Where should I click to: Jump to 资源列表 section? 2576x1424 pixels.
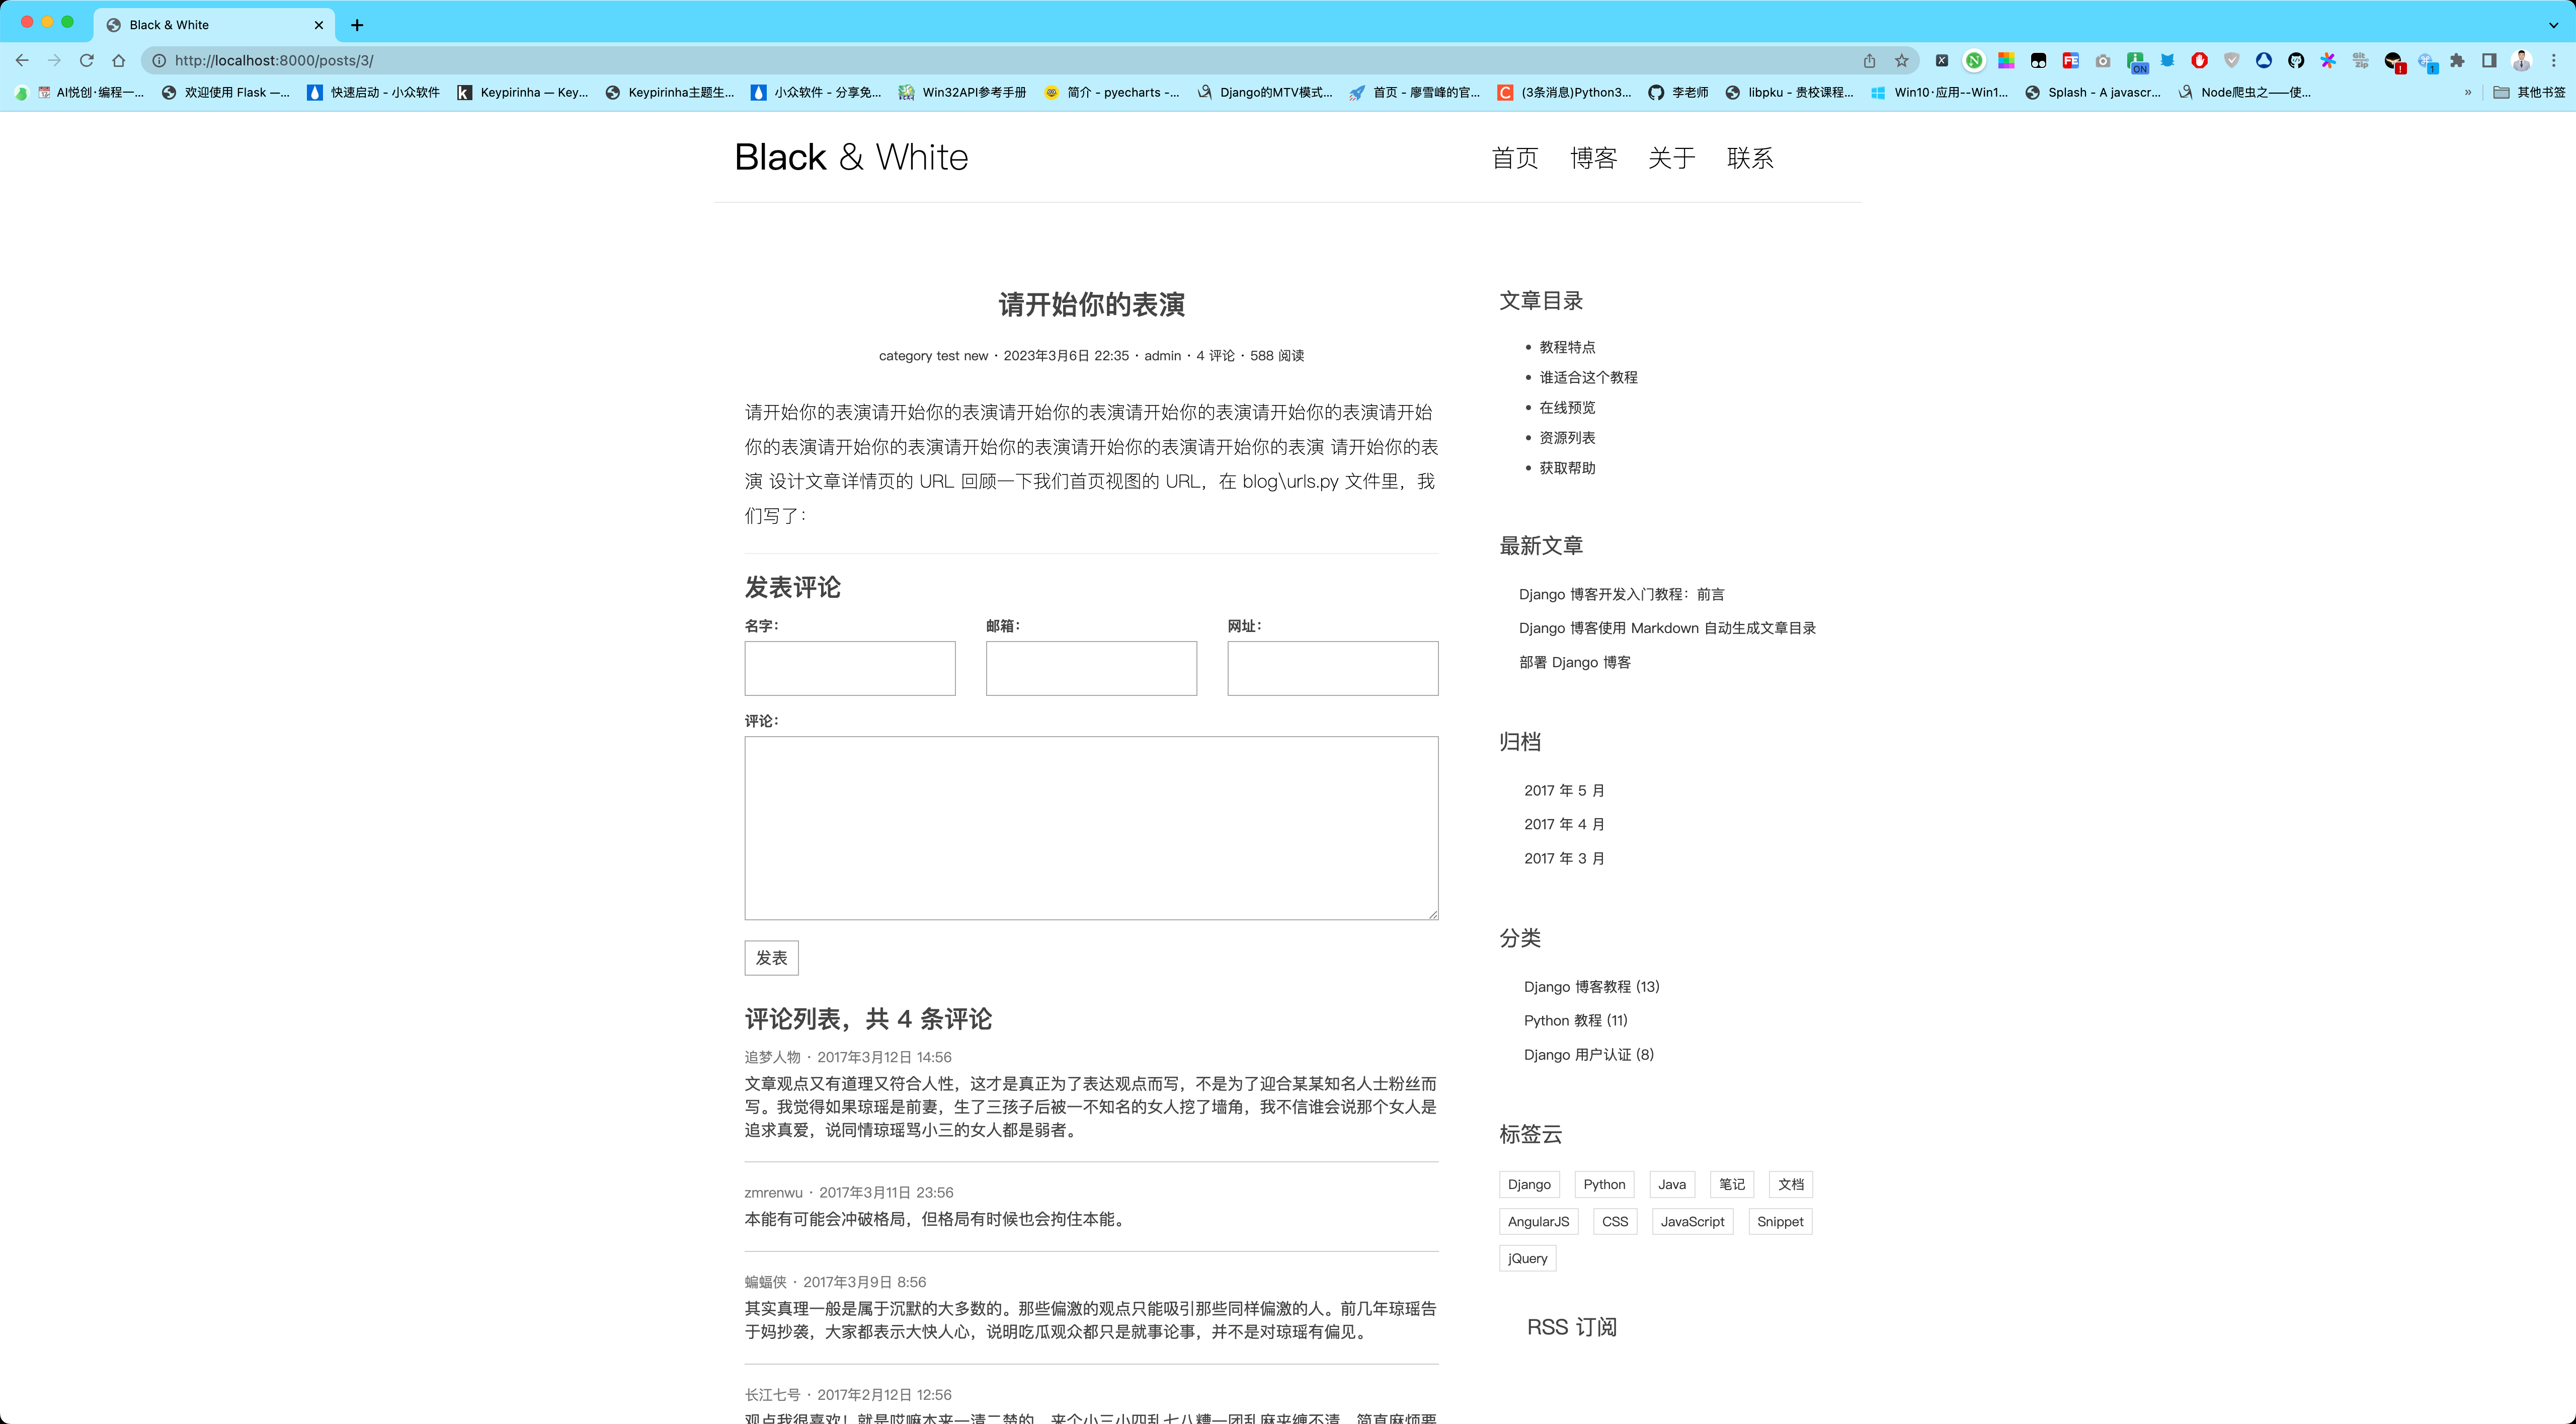coord(1567,437)
